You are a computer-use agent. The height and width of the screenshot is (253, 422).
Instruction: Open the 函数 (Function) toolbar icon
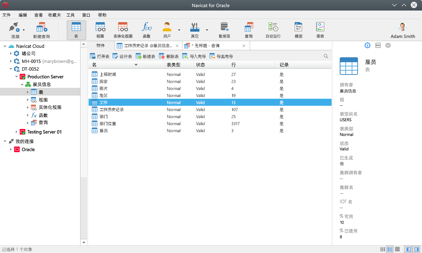pos(147,30)
